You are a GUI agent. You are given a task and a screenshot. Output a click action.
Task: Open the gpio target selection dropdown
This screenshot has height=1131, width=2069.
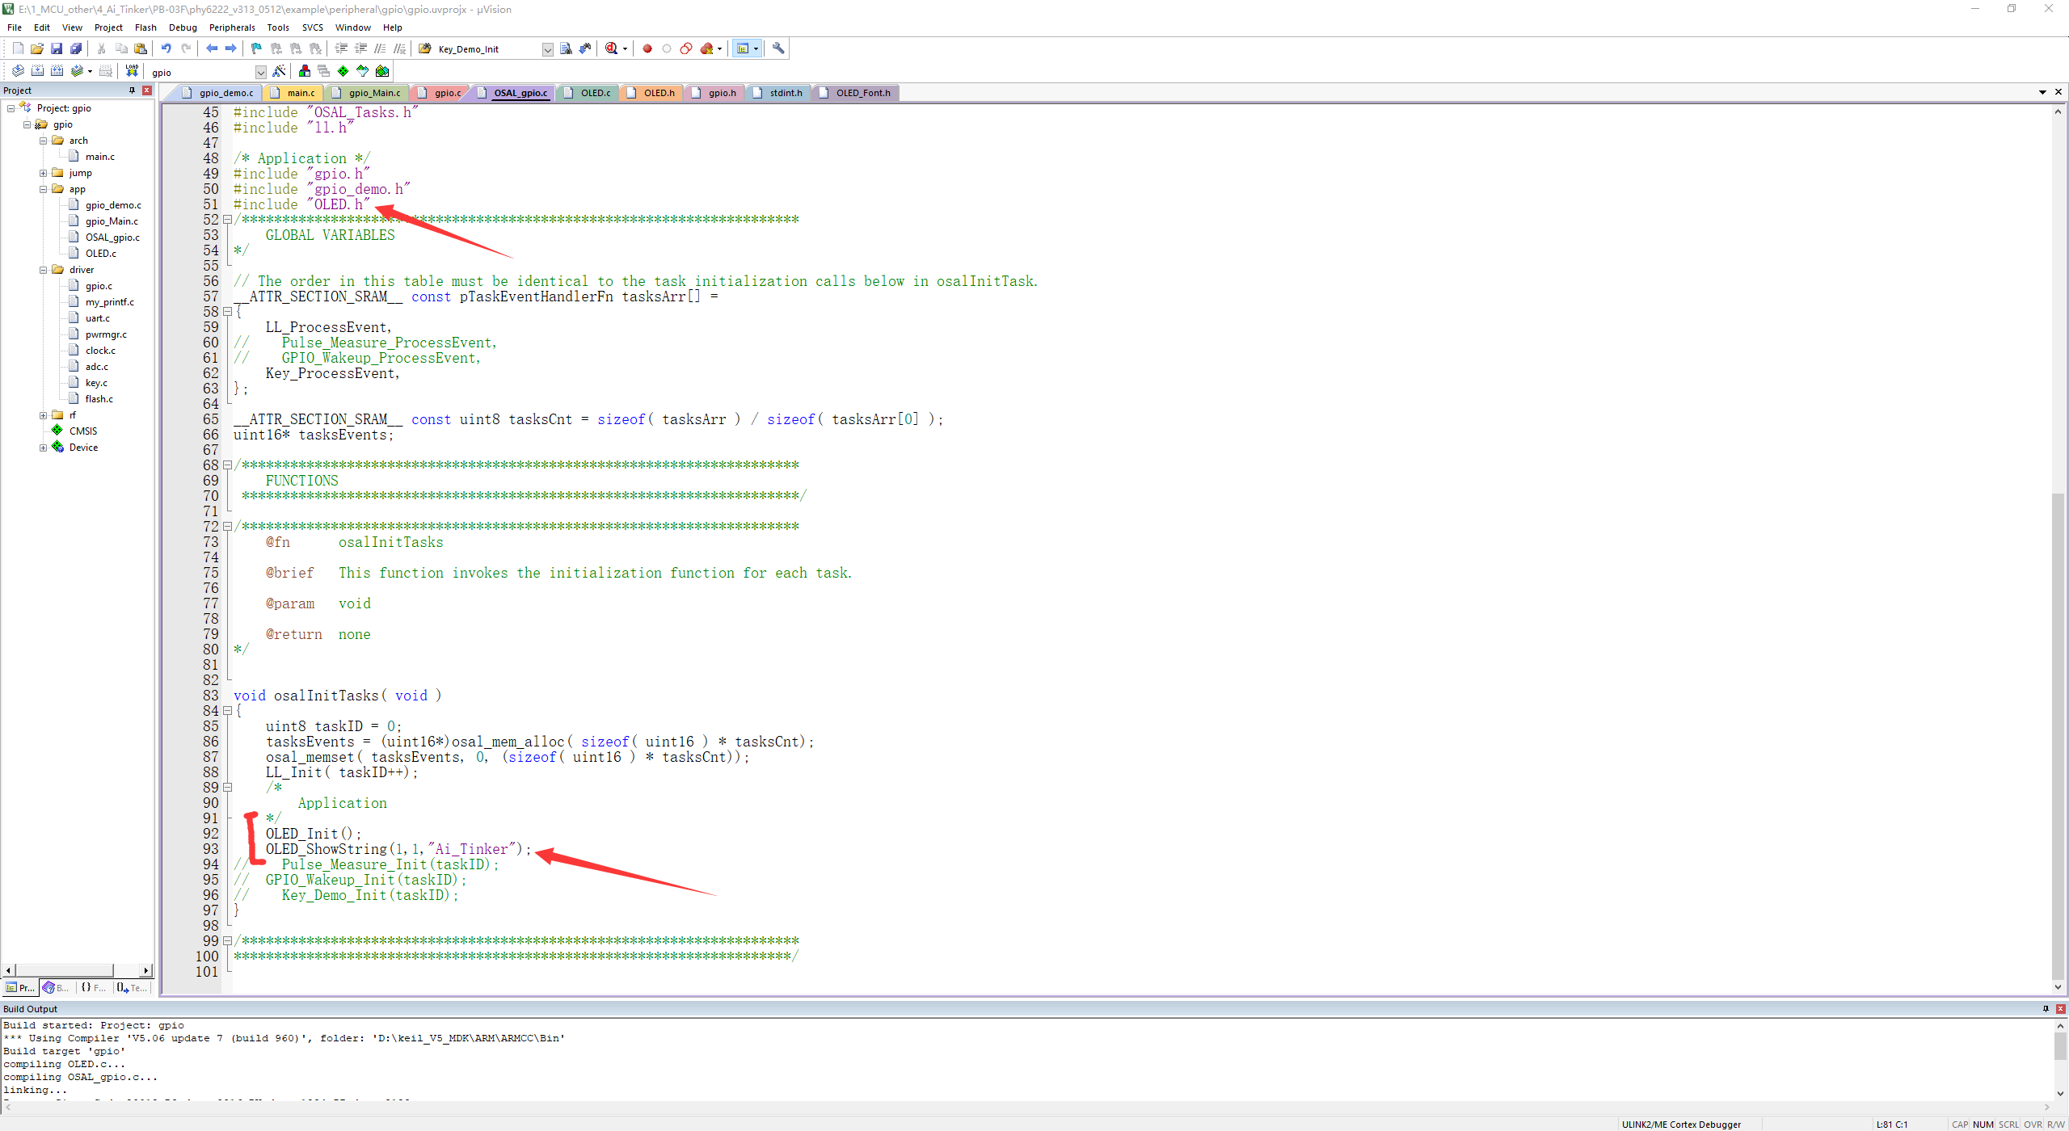[x=260, y=72]
